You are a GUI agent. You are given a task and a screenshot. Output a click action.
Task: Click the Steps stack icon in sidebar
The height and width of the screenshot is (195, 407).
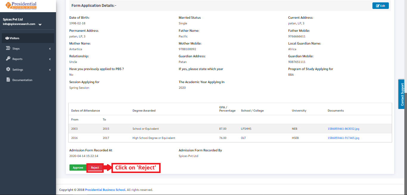tap(8, 48)
